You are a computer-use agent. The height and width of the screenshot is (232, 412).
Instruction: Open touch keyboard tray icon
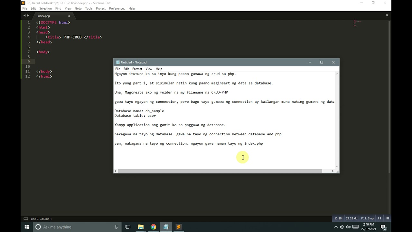pyautogui.click(x=356, y=227)
